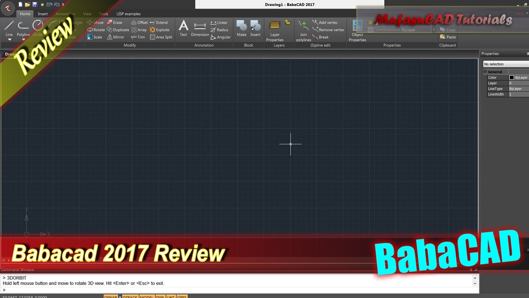Open the Dimension tool
The width and height of the screenshot is (529, 298).
click(x=200, y=29)
